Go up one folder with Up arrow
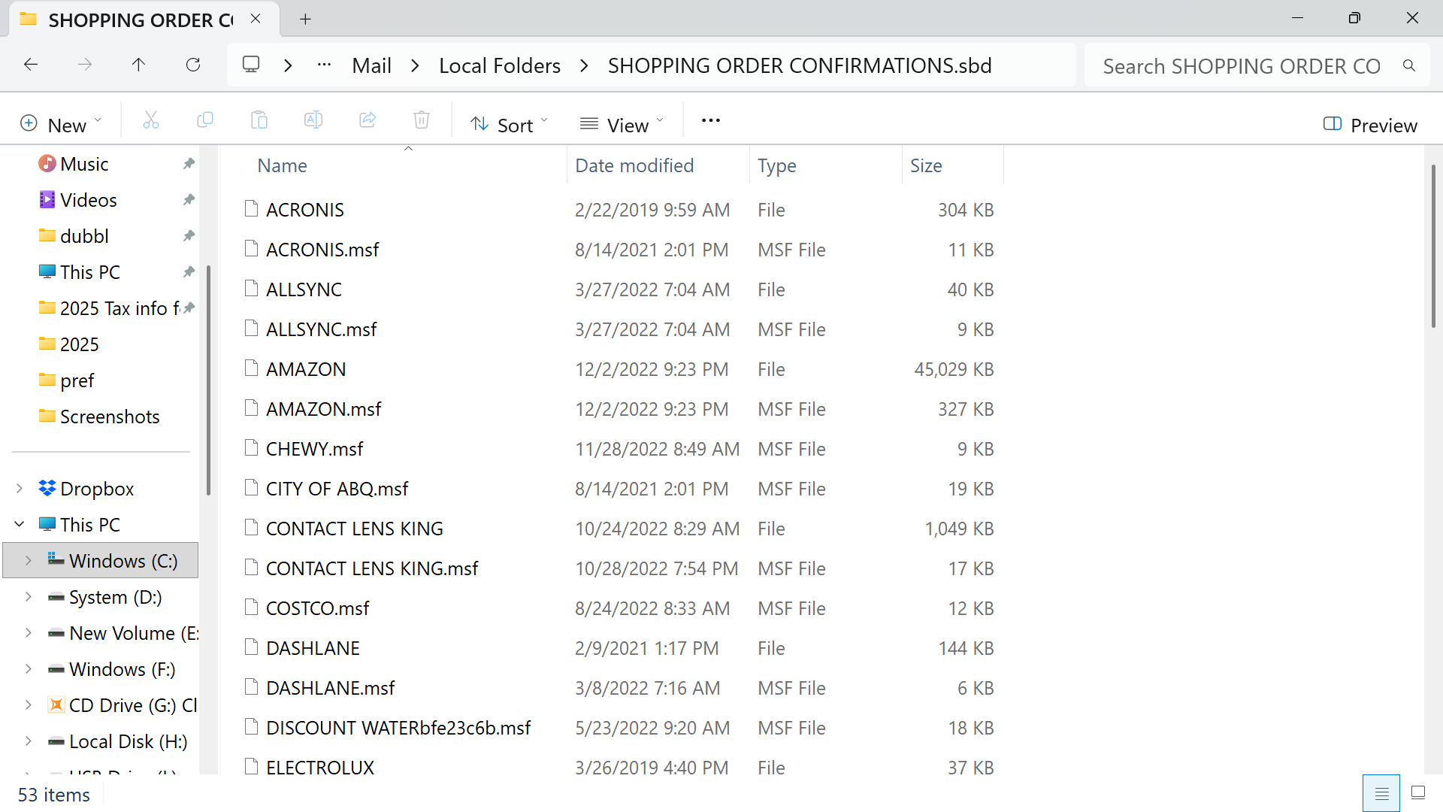This screenshot has width=1443, height=812. [138, 65]
